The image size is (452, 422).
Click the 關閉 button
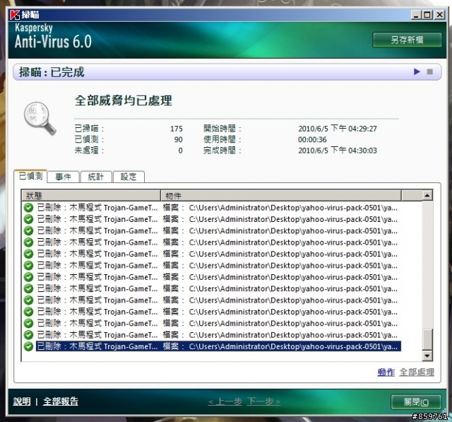pos(416,402)
